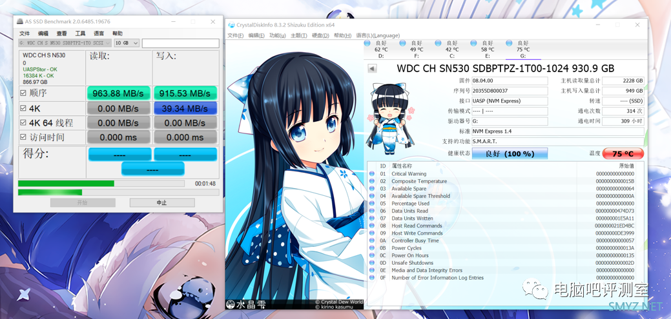This screenshot has width=671, height=319.
Task: Click status orb for Controller Busy Time row
Action: pyautogui.click(x=372, y=240)
